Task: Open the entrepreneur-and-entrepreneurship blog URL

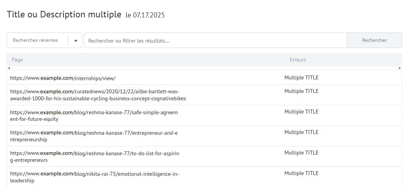Action: (94, 136)
